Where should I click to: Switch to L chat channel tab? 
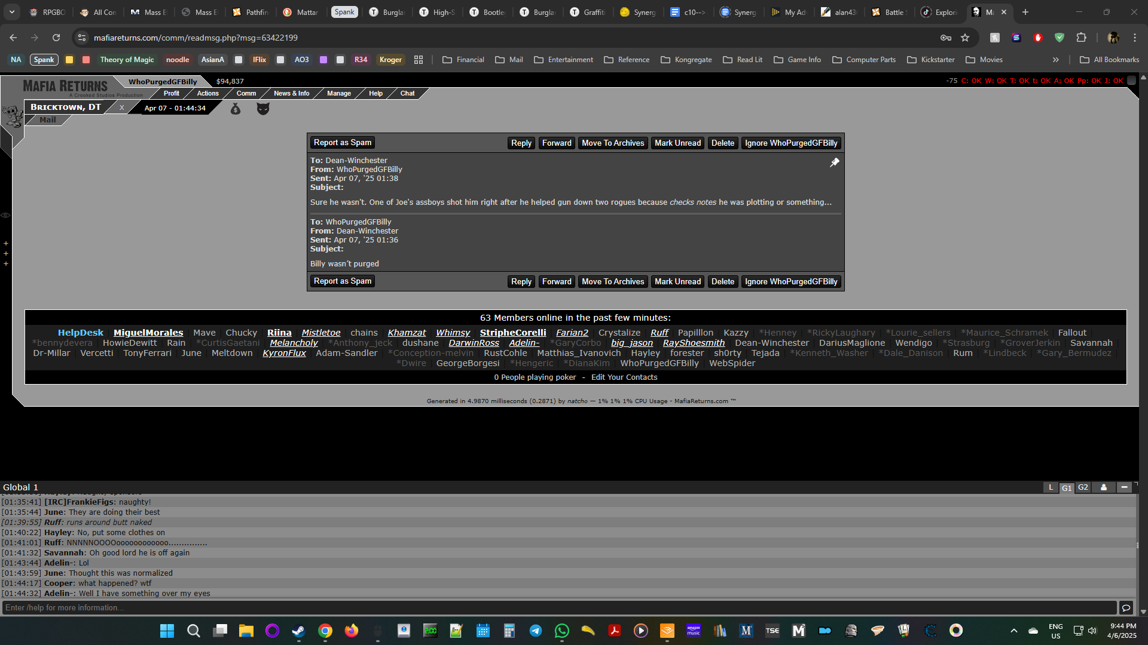click(x=1051, y=487)
